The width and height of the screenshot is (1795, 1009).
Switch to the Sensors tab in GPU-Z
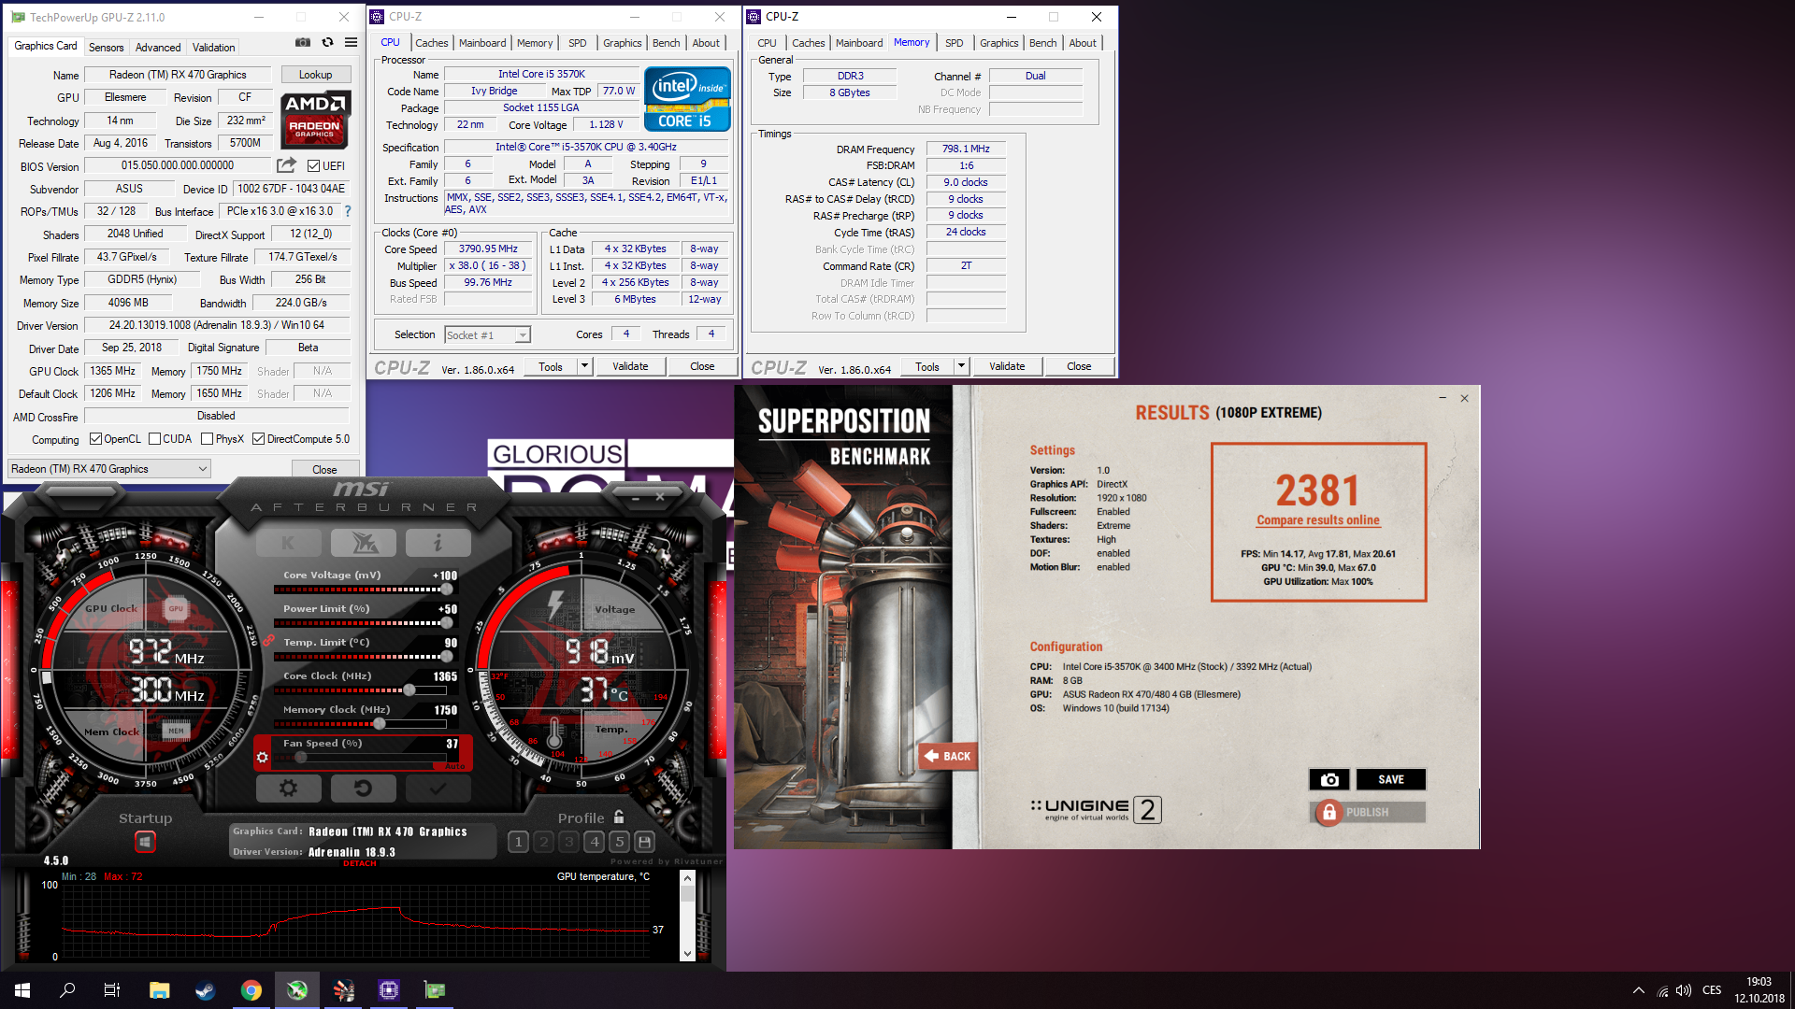pyautogui.click(x=106, y=48)
